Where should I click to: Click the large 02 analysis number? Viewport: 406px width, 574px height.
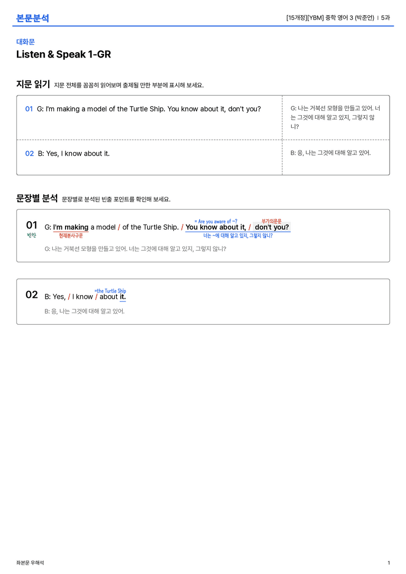(x=32, y=295)
